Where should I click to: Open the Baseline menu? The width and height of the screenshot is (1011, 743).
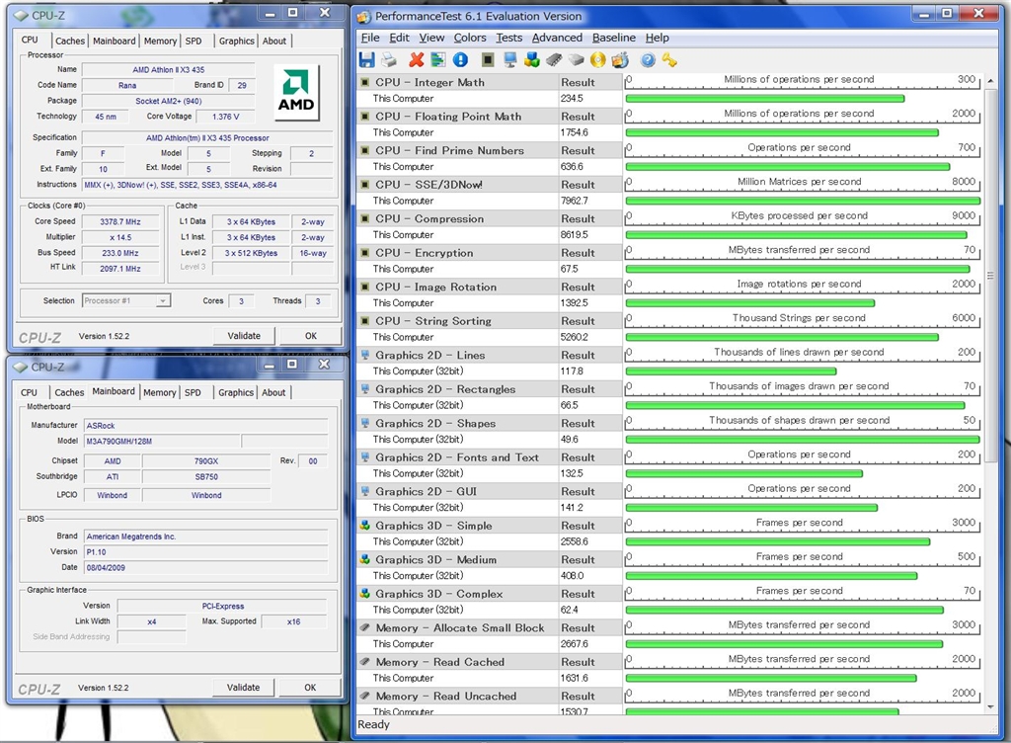[x=613, y=38]
